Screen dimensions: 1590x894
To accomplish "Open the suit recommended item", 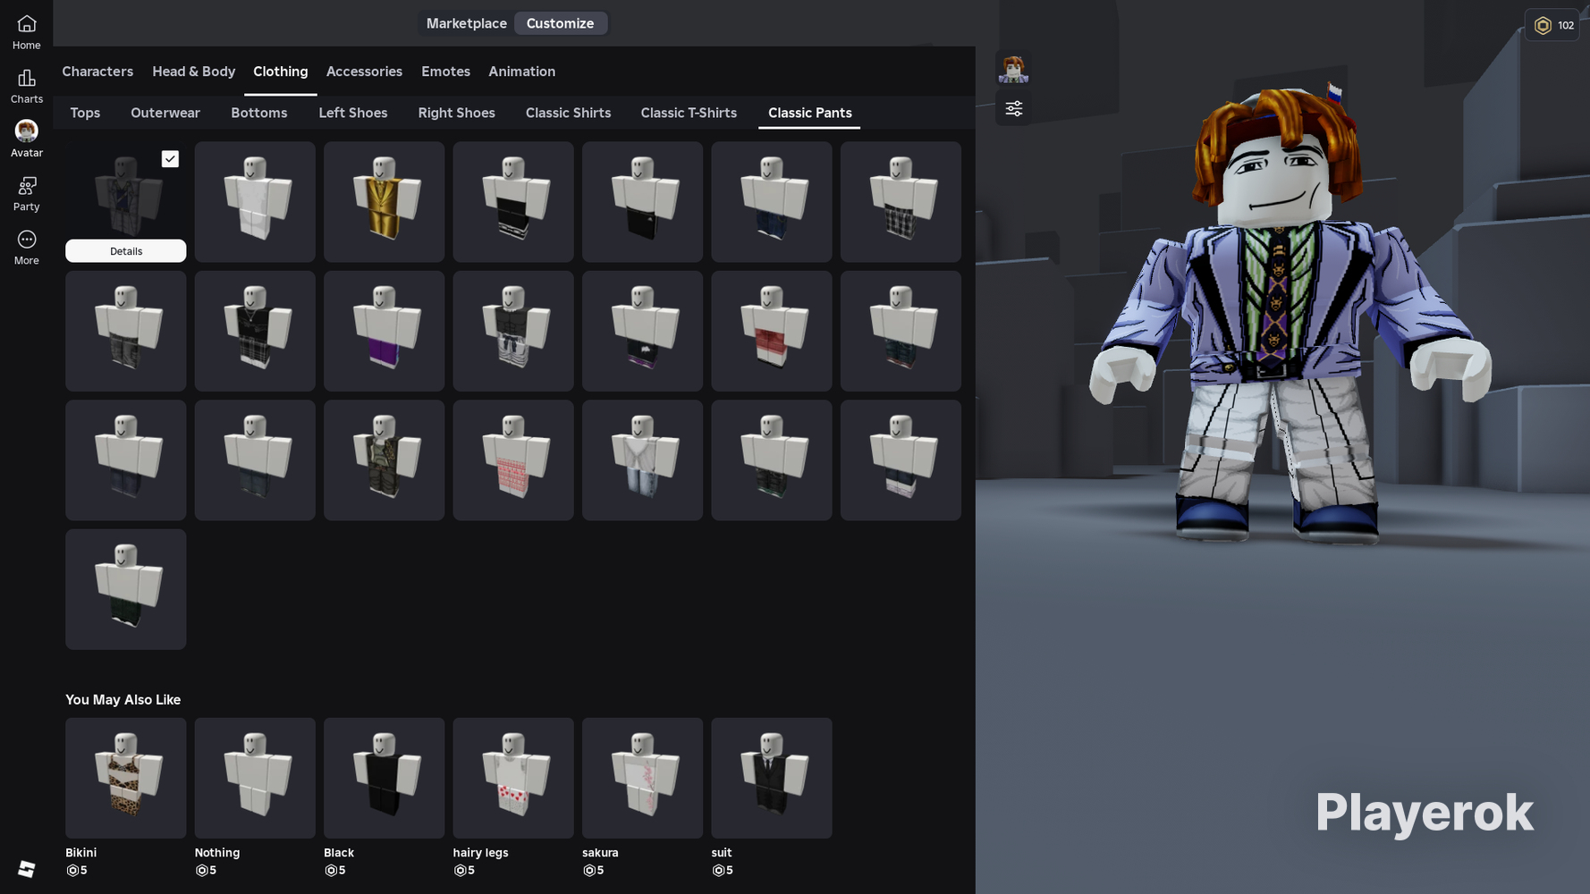I will tap(772, 778).
